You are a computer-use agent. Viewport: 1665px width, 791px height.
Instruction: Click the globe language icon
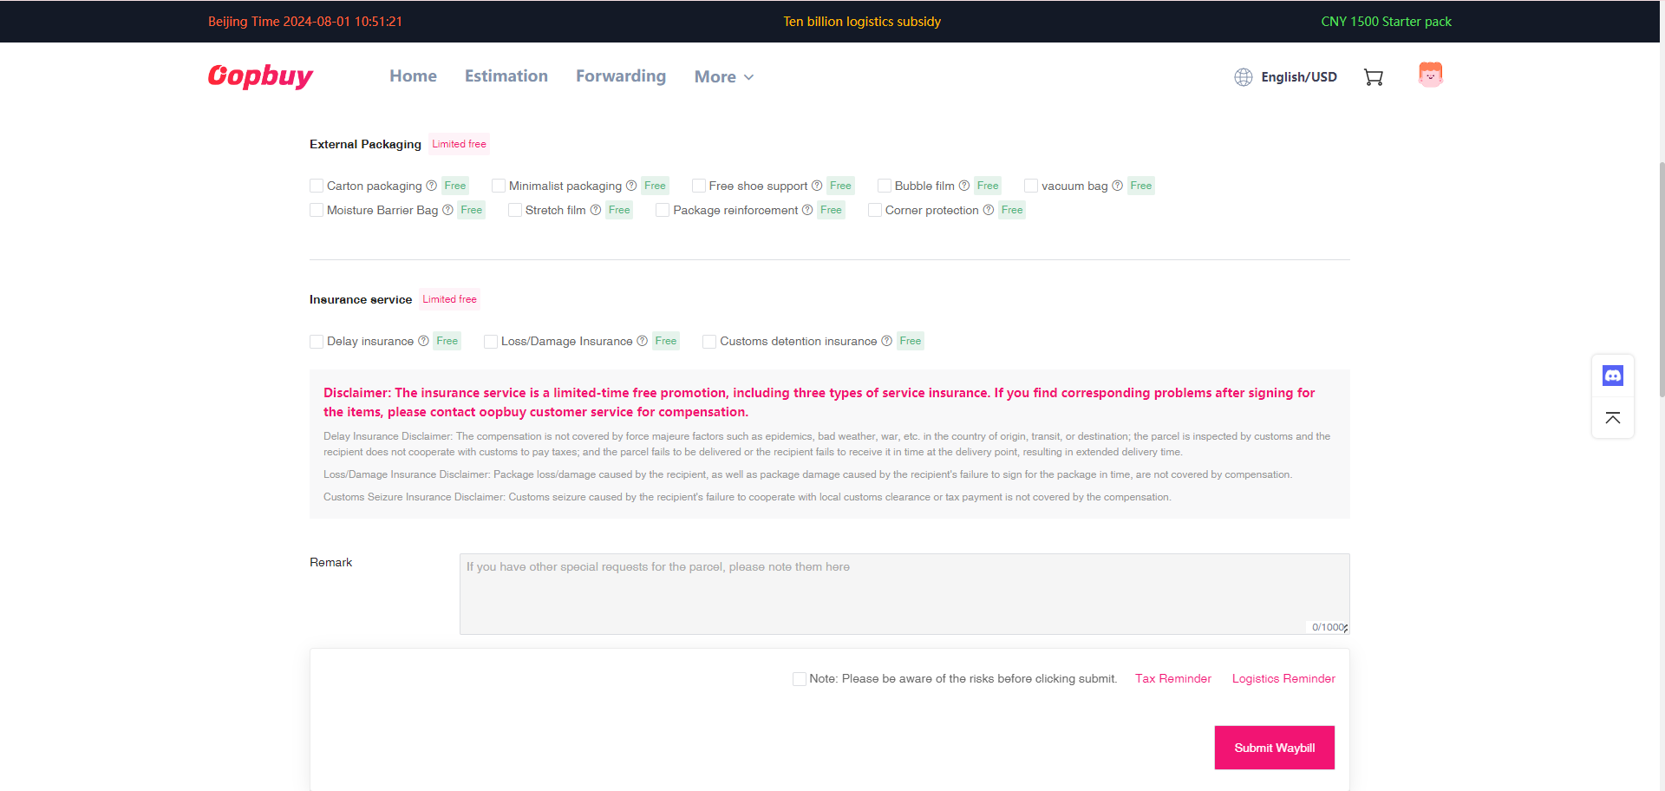click(1243, 77)
